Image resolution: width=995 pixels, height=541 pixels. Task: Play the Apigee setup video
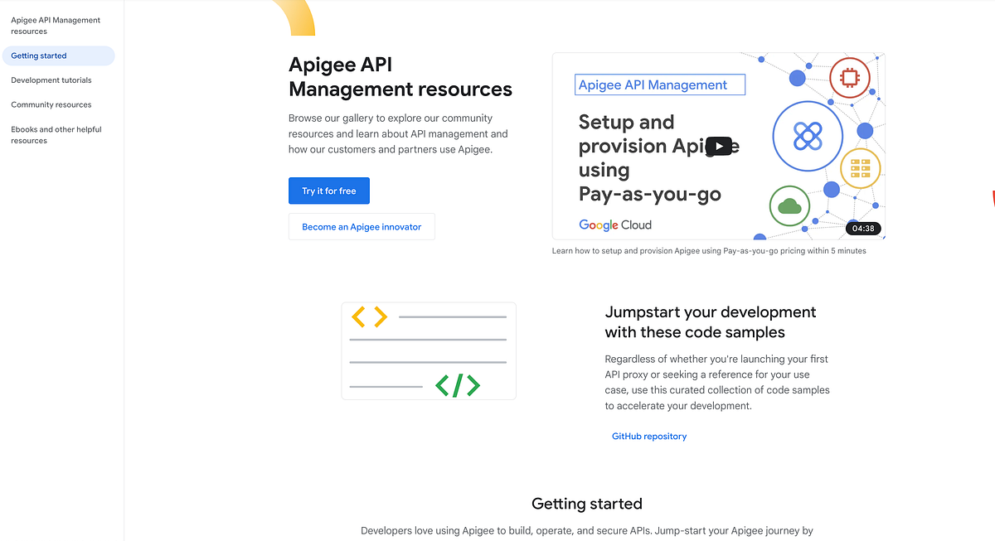(x=719, y=146)
